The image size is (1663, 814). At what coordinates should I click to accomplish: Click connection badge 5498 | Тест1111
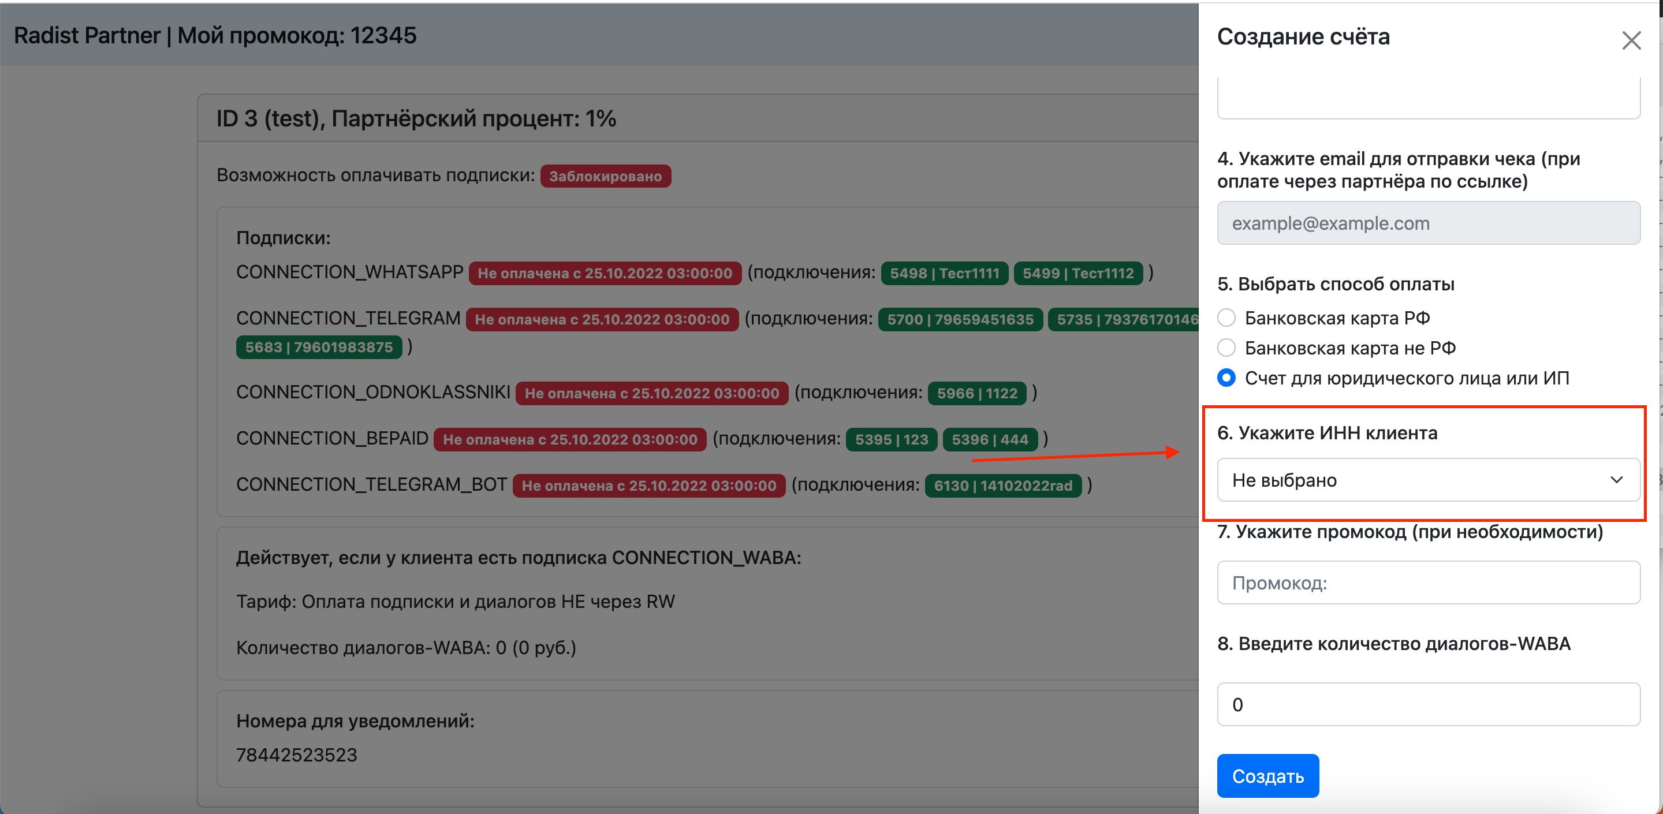(x=945, y=273)
